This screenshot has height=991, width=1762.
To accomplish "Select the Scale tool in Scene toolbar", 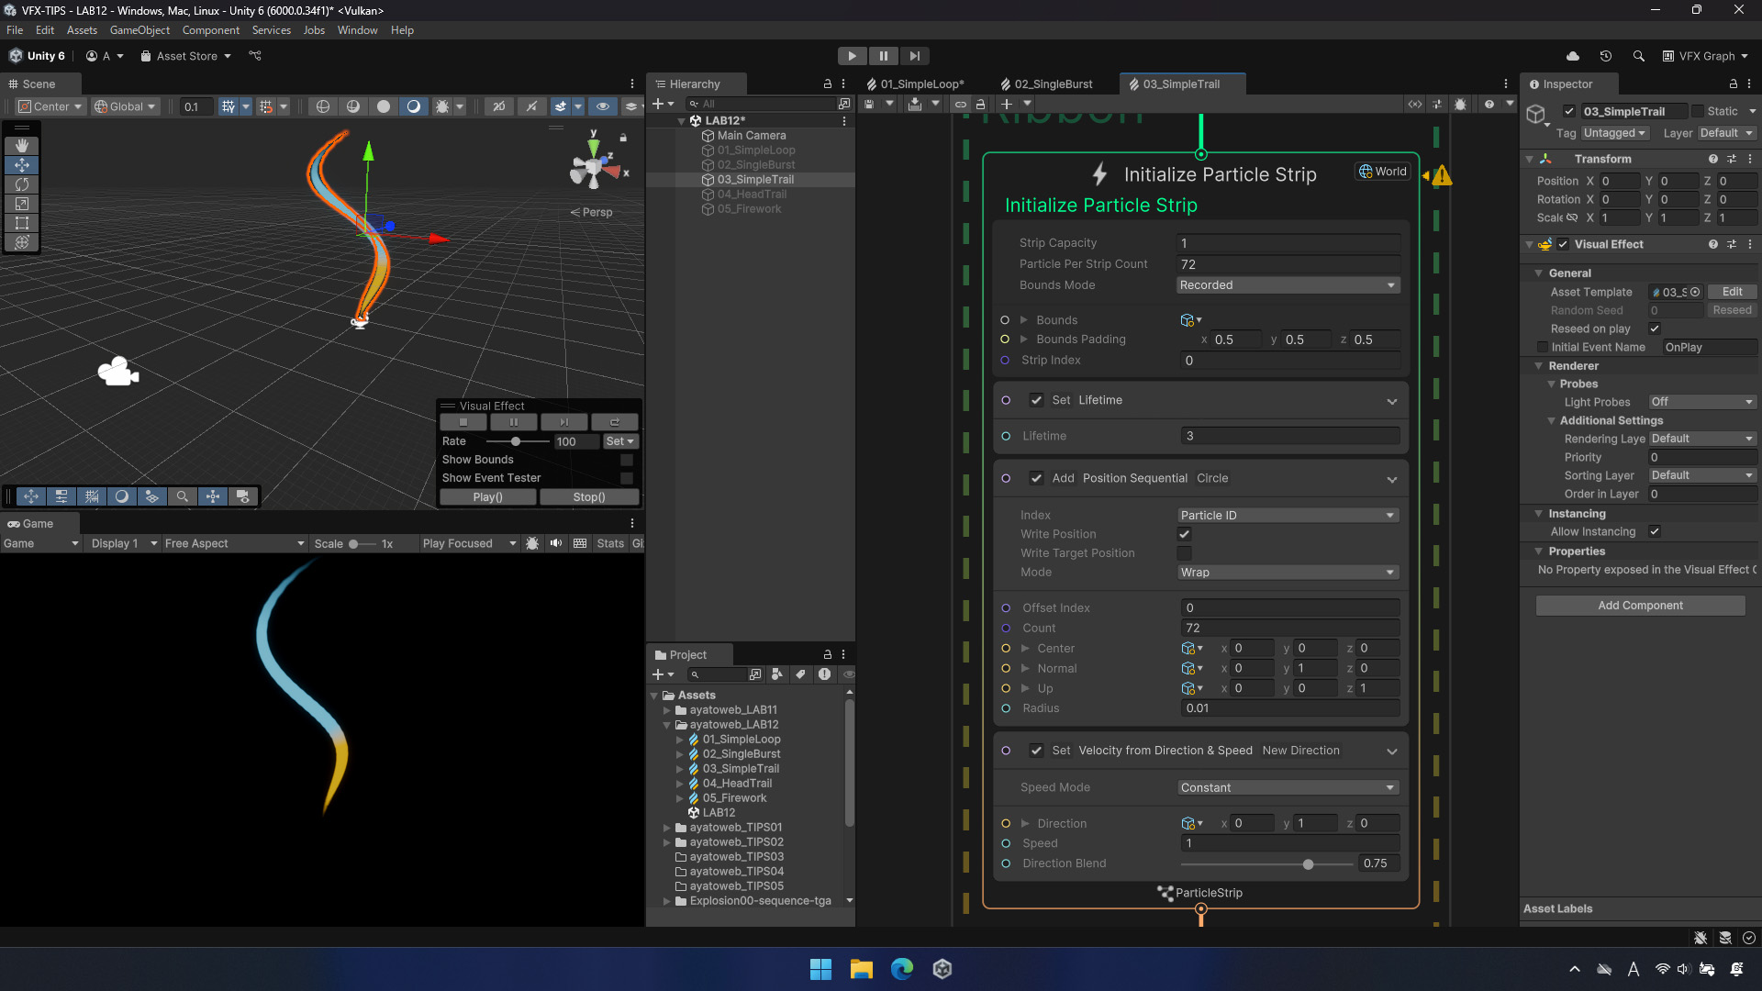I will click(22, 204).
